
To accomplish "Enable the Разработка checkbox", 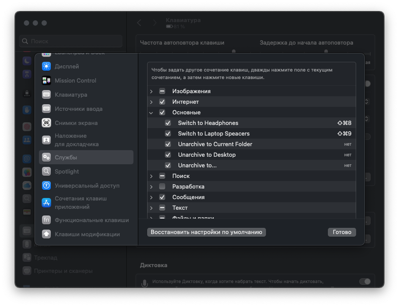I will (x=162, y=186).
